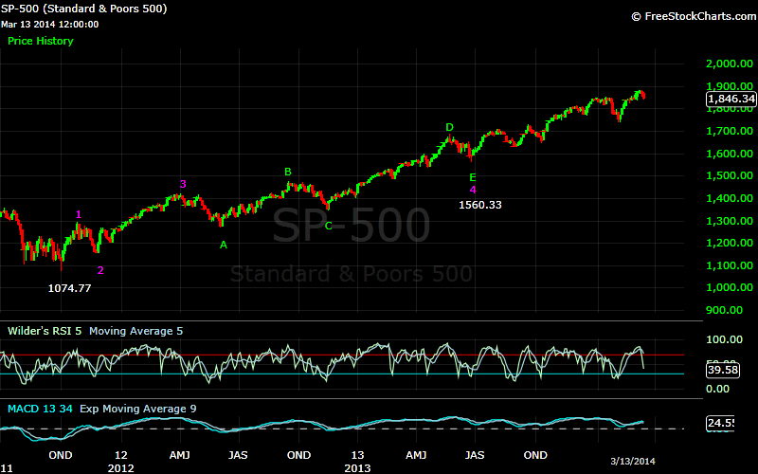
Task: Click the green wave label C
Action: point(328,226)
